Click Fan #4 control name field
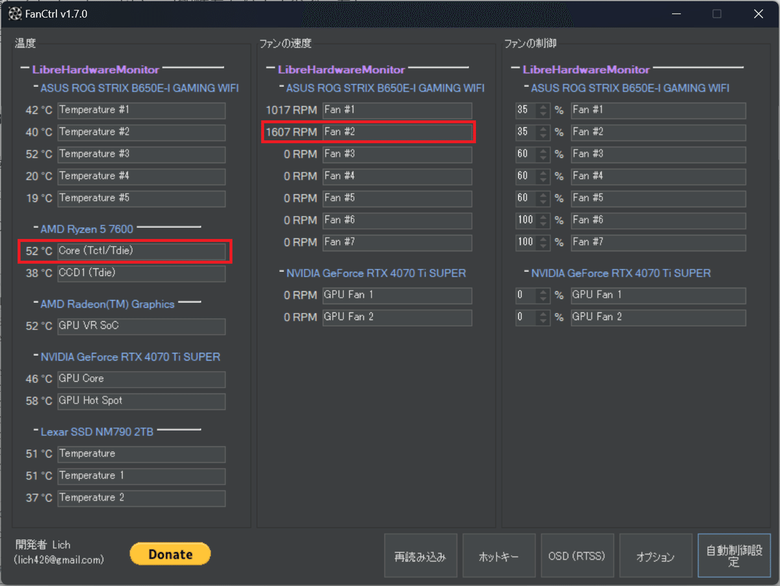The image size is (780, 586). [658, 176]
